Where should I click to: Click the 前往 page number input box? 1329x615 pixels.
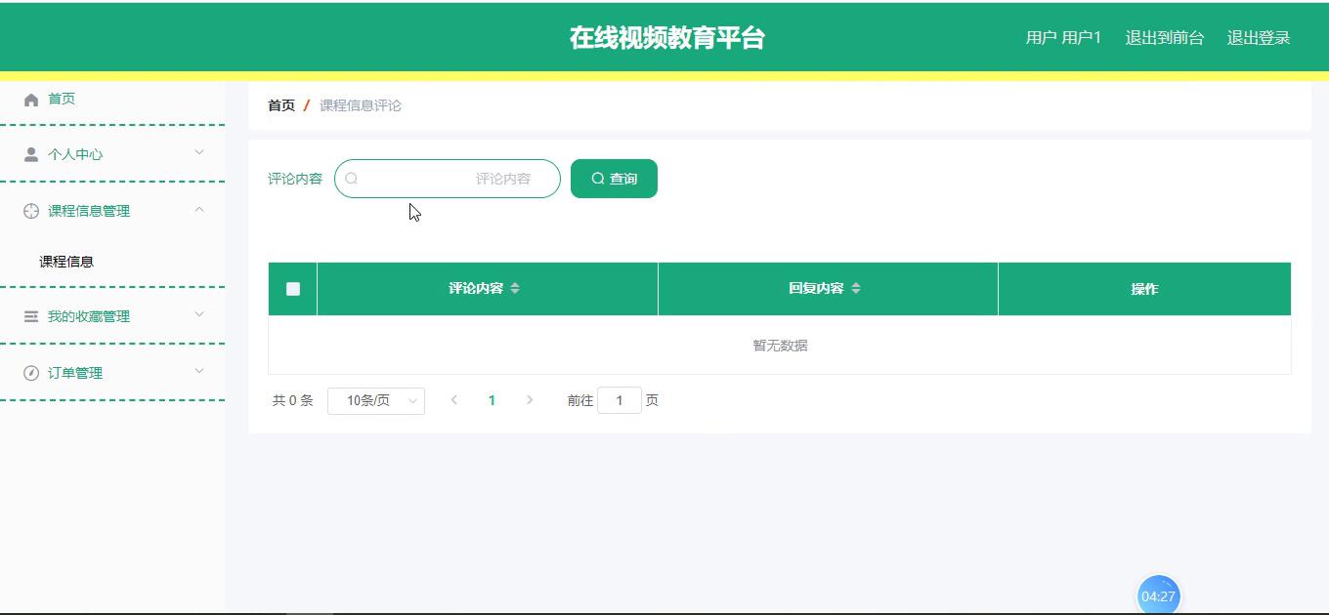[619, 400]
